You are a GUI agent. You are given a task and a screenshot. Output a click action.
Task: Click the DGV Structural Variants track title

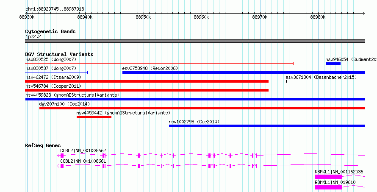pos(59,54)
